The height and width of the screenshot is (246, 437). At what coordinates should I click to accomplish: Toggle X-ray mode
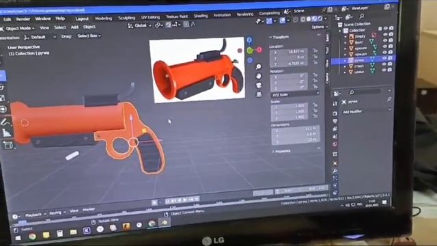pyautogui.click(x=296, y=20)
